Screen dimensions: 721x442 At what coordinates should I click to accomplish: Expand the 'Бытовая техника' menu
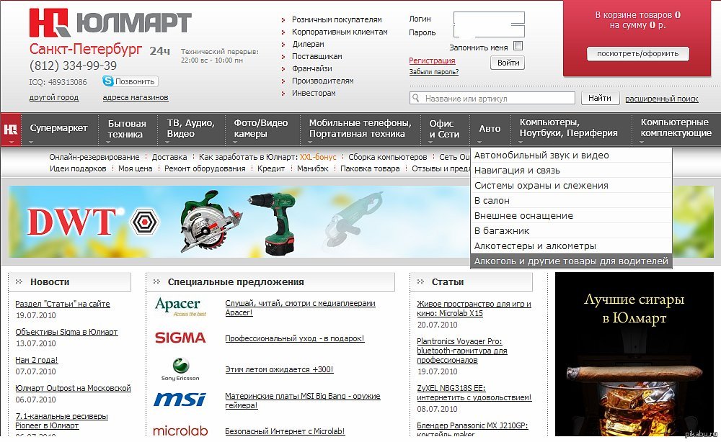point(127,128)
